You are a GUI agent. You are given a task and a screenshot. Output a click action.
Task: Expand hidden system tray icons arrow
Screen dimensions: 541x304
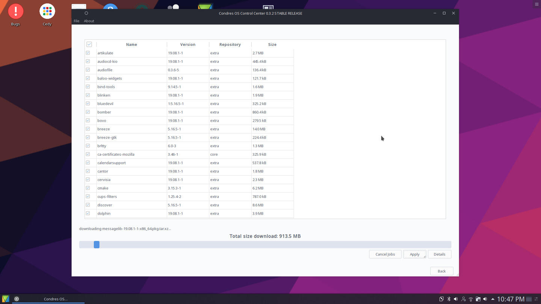point(493,299)
